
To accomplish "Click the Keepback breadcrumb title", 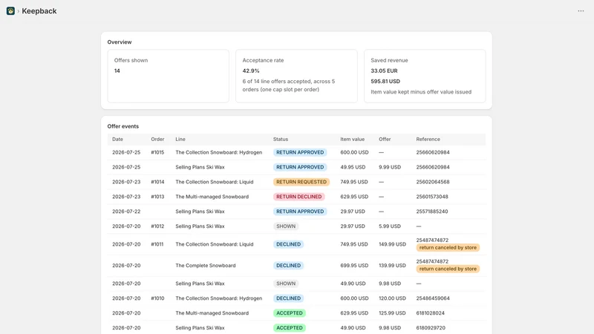I will pos(39,11).
